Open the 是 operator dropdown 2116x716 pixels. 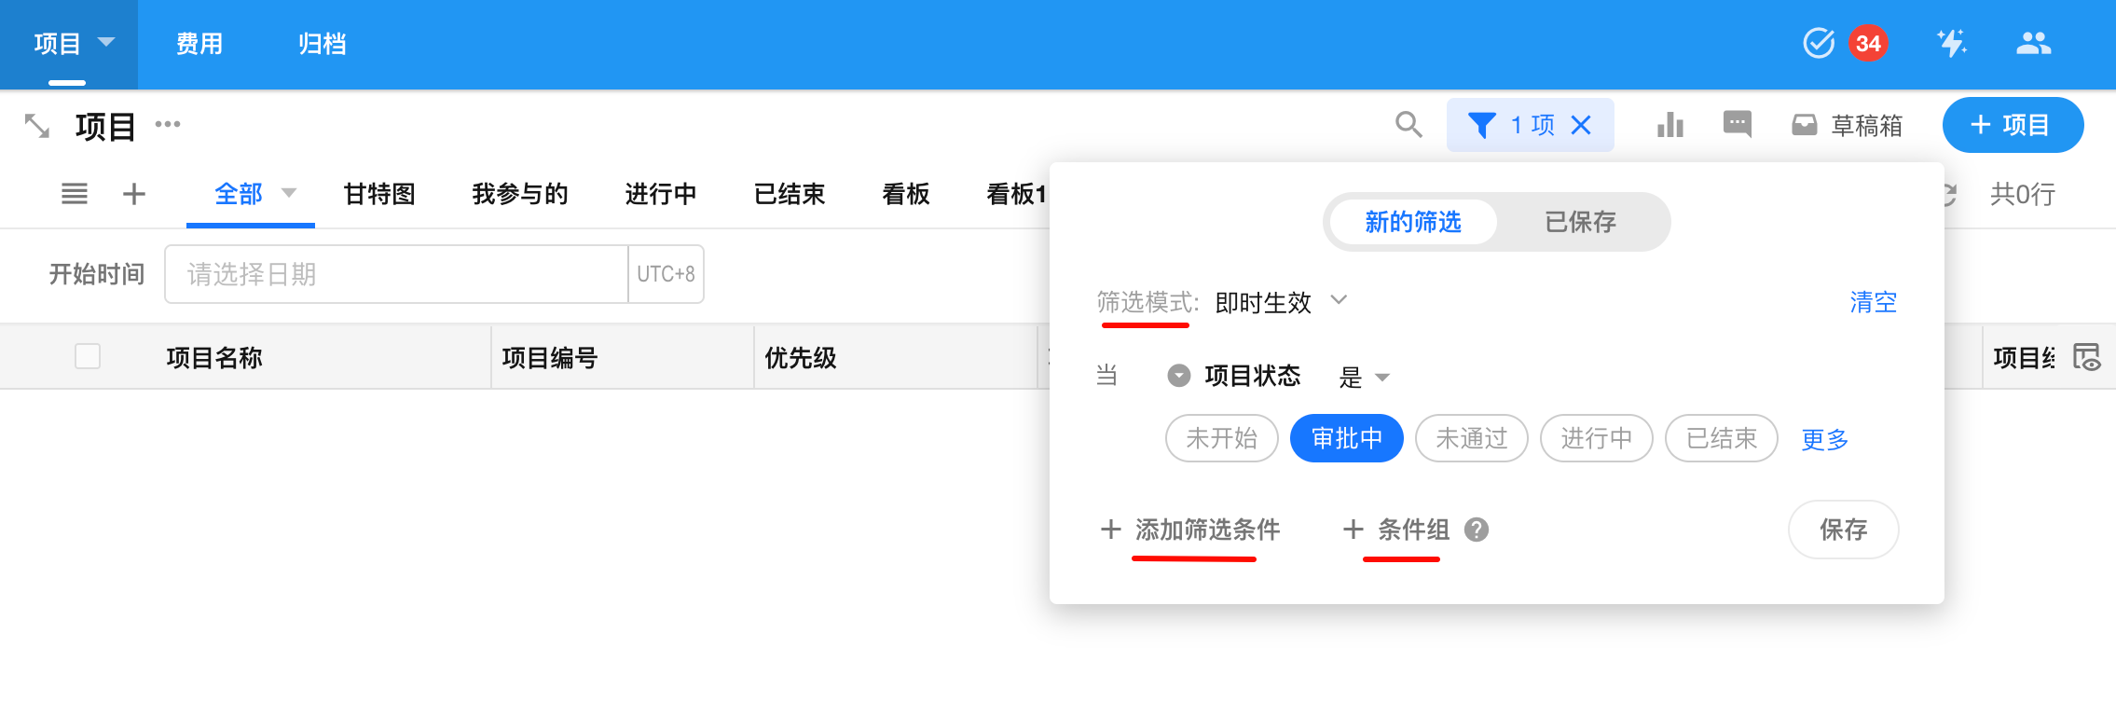click(x=1364, y=377)
